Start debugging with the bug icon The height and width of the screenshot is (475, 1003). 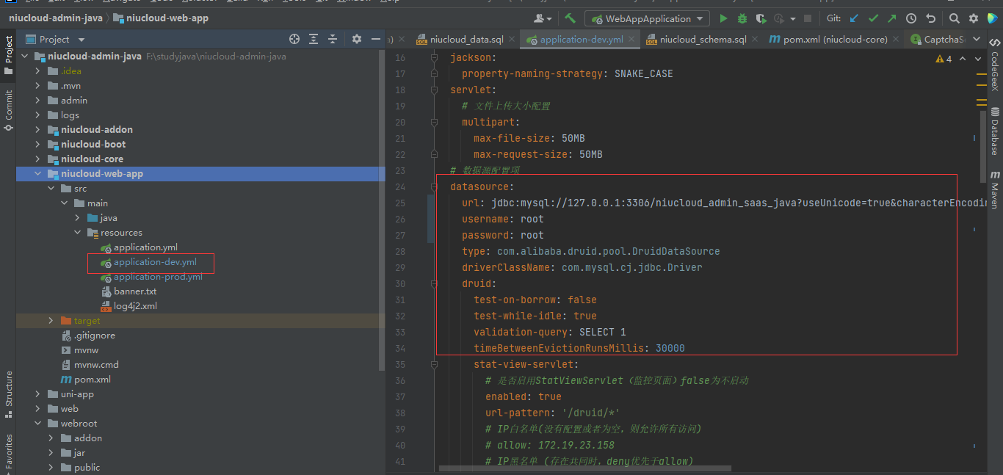click(x=742, y=18)
